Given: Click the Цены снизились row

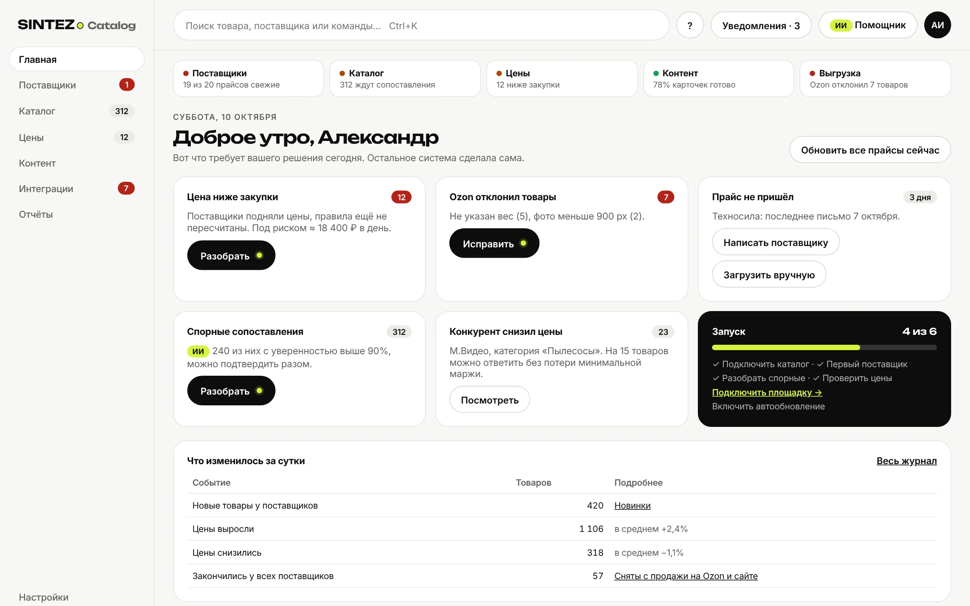Looking at the screenshot, I should pos(562,553).
